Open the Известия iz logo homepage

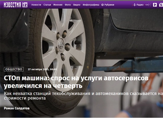point(16,5)
